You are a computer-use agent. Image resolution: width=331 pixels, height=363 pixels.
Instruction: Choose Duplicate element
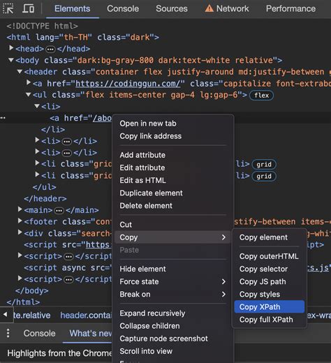click(173, 193)
